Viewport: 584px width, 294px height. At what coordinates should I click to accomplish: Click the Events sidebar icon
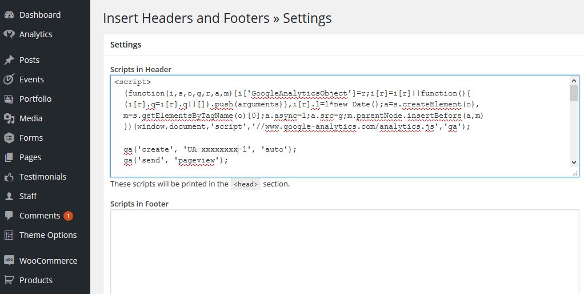tap(9, 80)
